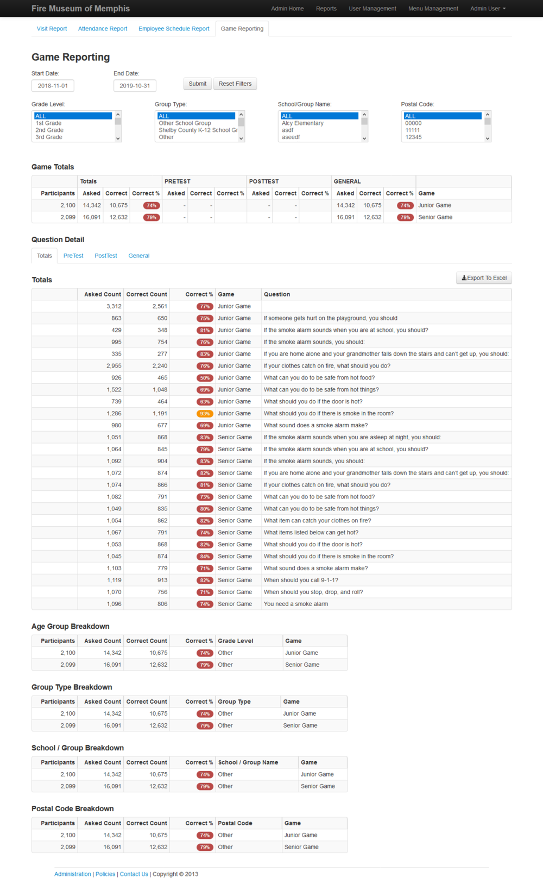The width and height of the screenshot is (543, 884).
Task: Click 'What items listed below can get hot?'
Action: click(x=311, y=533)
